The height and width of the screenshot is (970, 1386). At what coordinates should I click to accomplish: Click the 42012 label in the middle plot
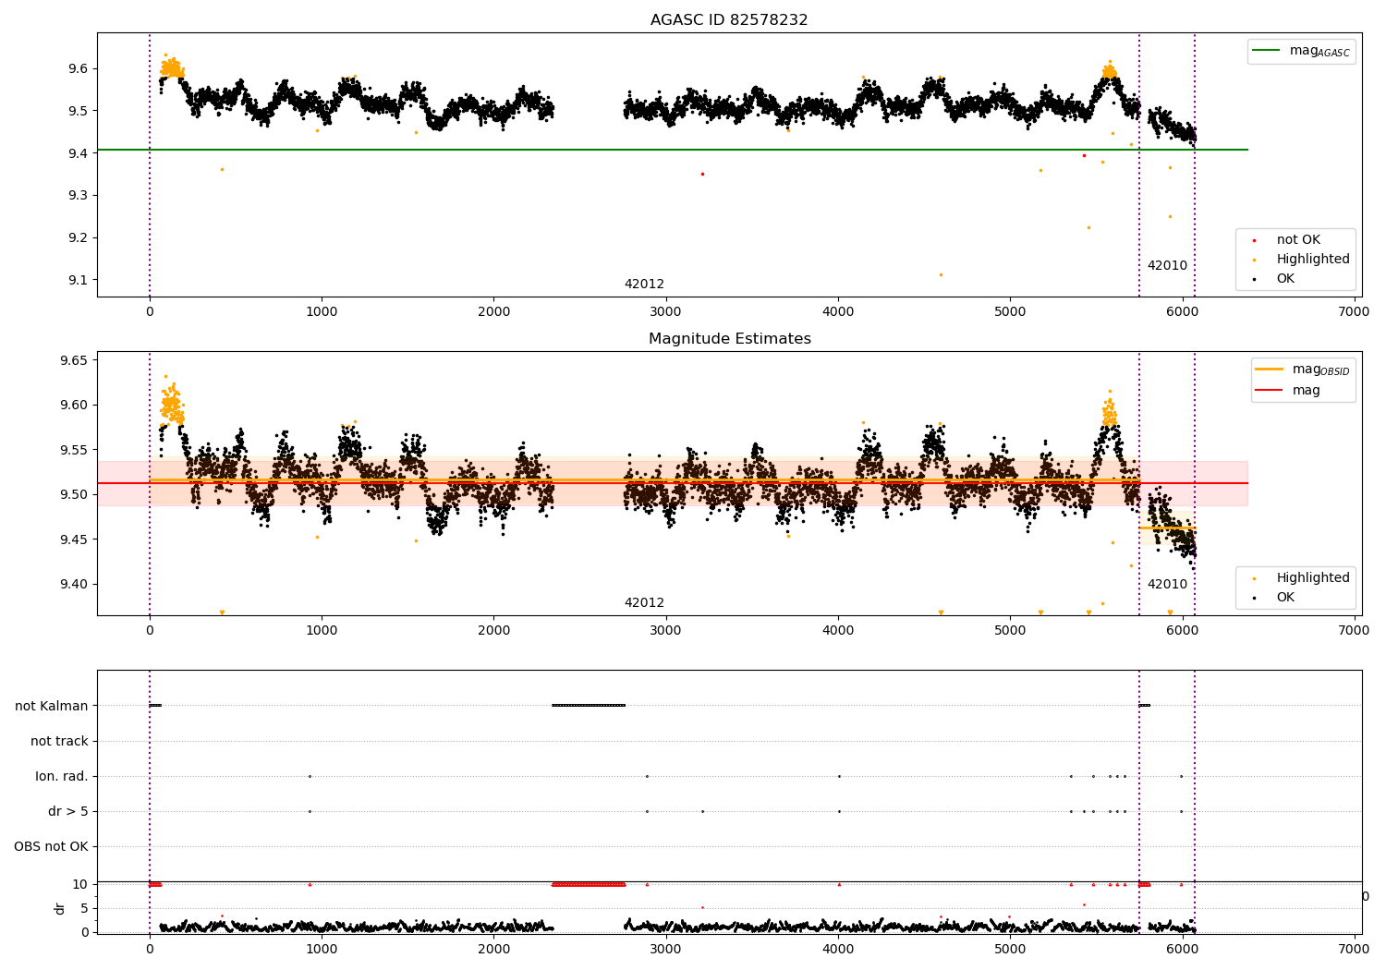(644, 603)
